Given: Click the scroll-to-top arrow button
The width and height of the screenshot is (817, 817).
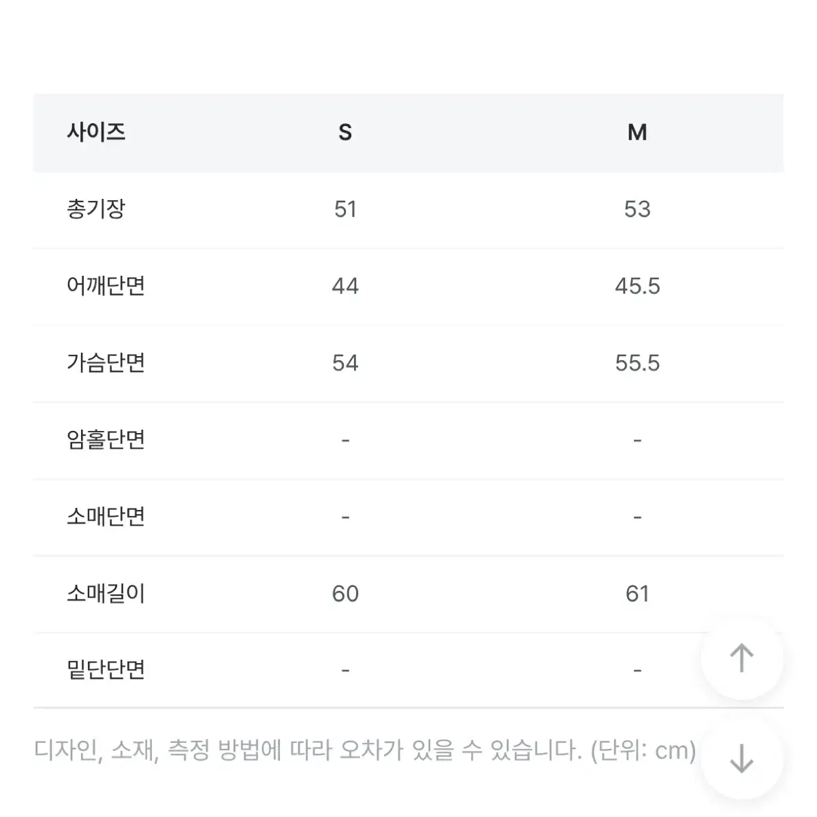Looking at the screenshot, I should pos(741,658).
